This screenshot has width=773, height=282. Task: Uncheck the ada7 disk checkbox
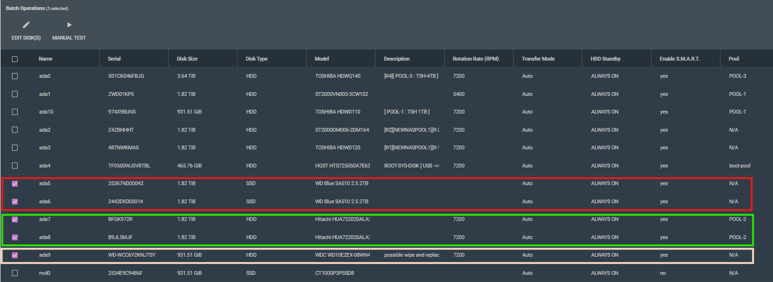click(15, 219)
